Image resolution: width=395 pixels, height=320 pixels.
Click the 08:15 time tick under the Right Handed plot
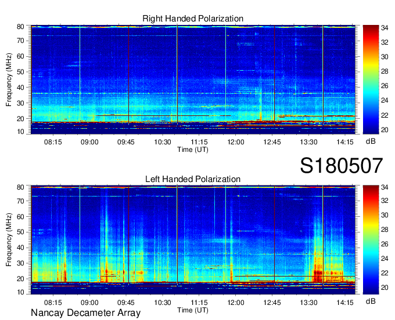pyautogui.click(x=53, y=142)
